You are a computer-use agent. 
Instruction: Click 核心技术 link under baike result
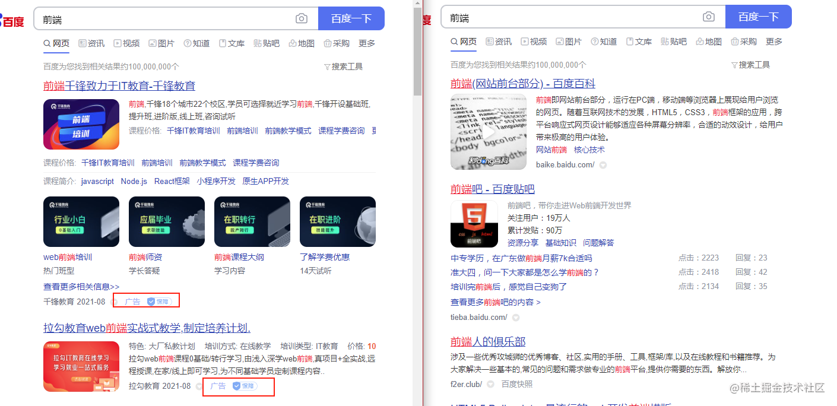coord(589,150)
